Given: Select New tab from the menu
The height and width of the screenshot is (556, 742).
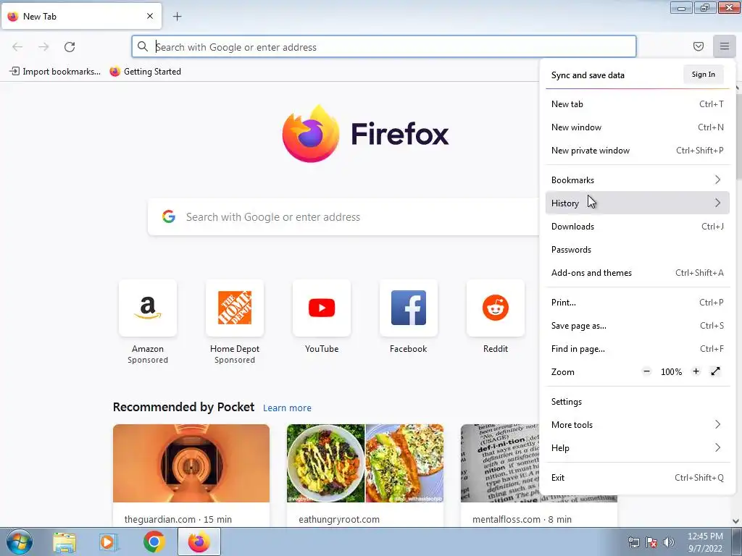Looking at the screenshot, I should coord(638,104).
